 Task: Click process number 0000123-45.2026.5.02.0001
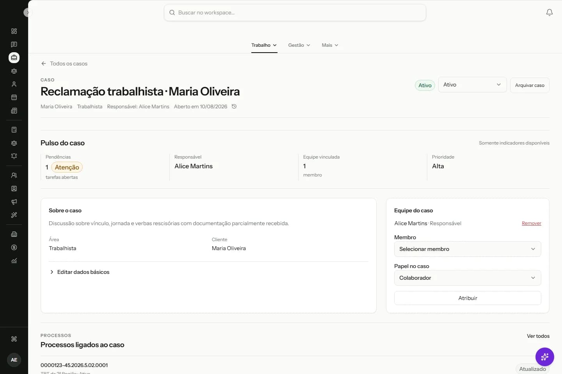click(74, 365)
